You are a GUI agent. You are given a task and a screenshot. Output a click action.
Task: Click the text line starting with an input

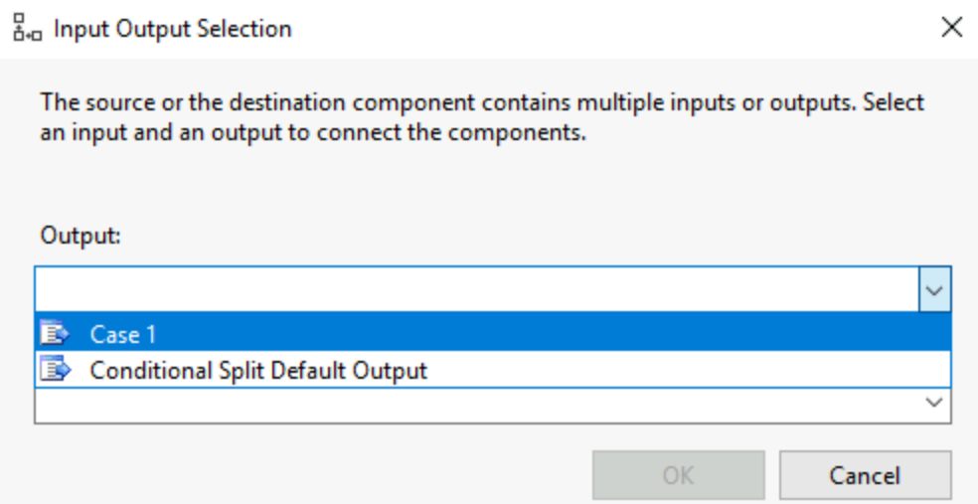point(313,132)
